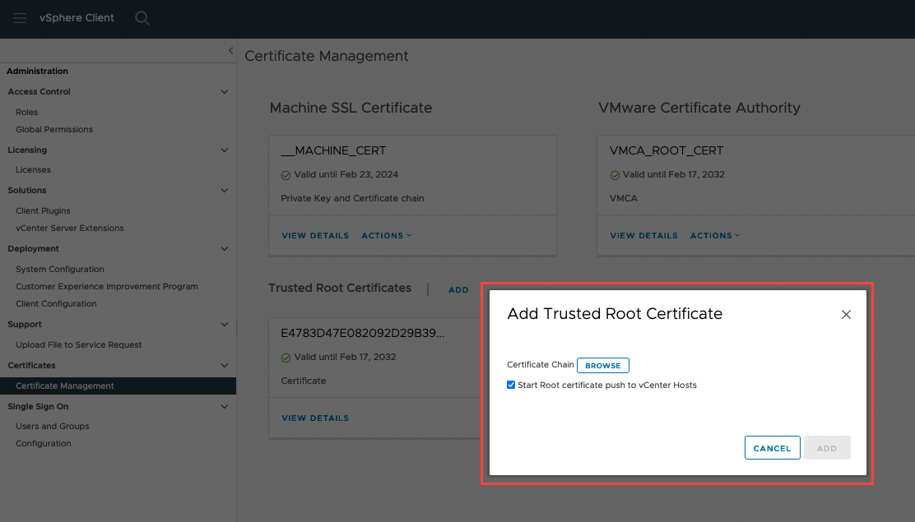This screenshot has width=915, height=522.
Task: View details of Machine SSL certificate
Action: [x=315, y=236]
